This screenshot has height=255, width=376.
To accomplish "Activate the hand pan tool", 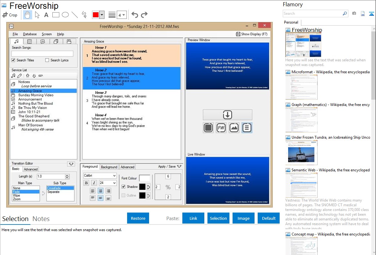I will coord(27,15).
